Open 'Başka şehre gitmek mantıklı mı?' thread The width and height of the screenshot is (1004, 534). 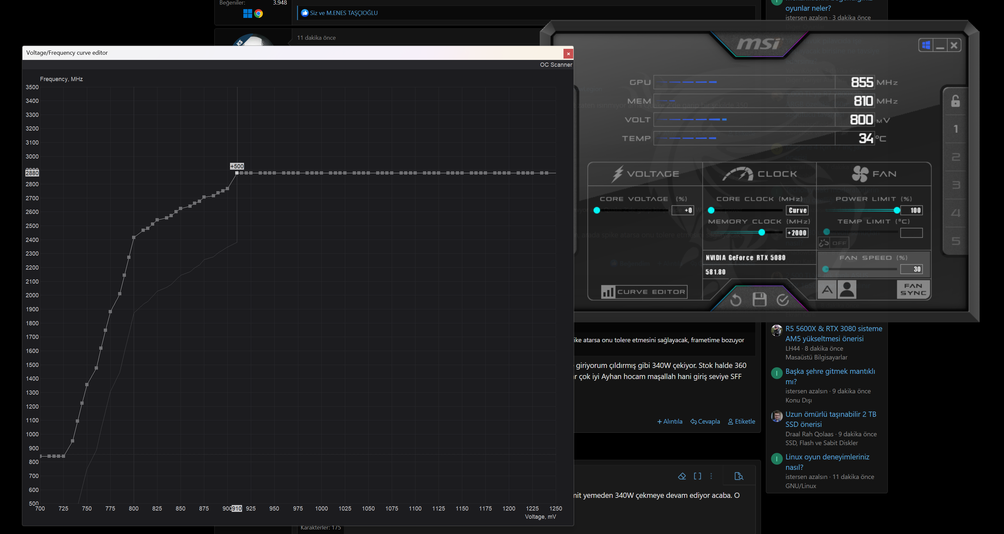(x=830, y=376)
